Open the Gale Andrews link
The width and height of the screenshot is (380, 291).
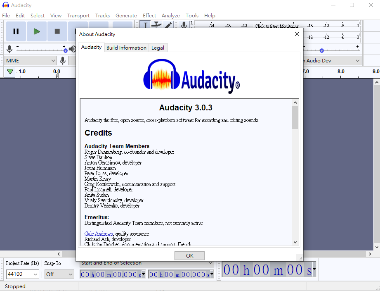click(x=99, y=234)
